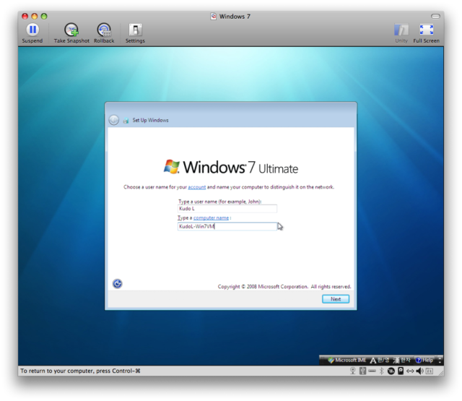The image size is (462, 401).
Task: Click the toolbar pill button in title bar
Action: (x=435, y=16)
